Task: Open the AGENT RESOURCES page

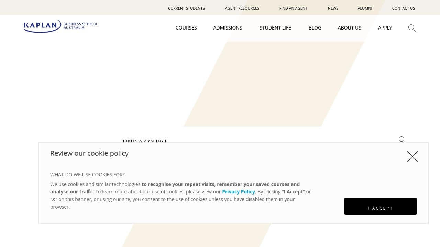Action: click(242, 8)
